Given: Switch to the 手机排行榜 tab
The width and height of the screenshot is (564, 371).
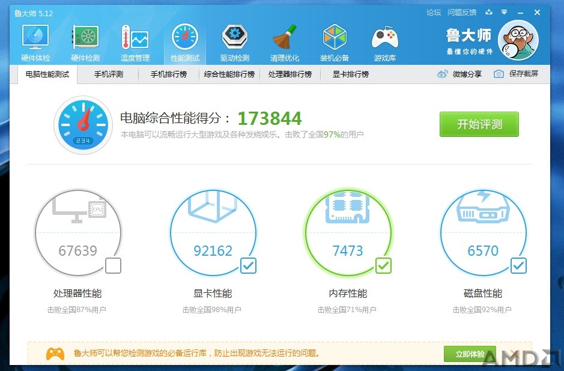Looking at the screenshot, I should (169, 74).
